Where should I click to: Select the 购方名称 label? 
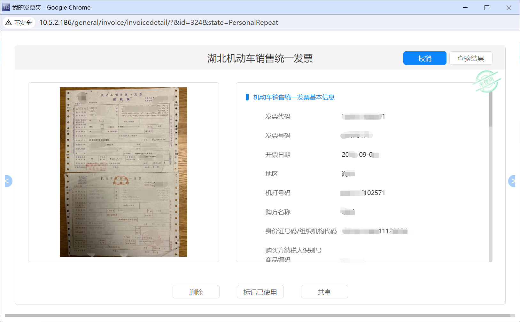tap(278, 212)
